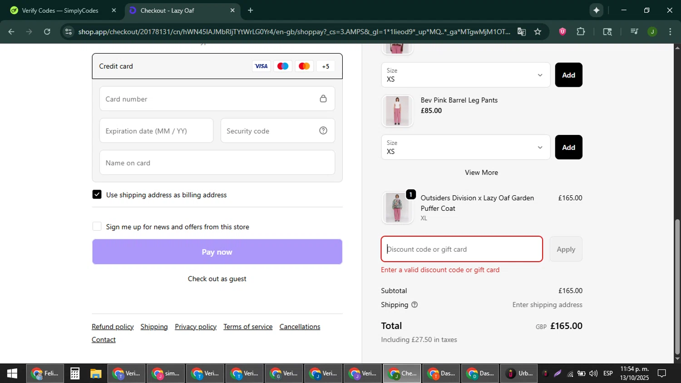Open Calculator from the taskbar

[75, 373]
